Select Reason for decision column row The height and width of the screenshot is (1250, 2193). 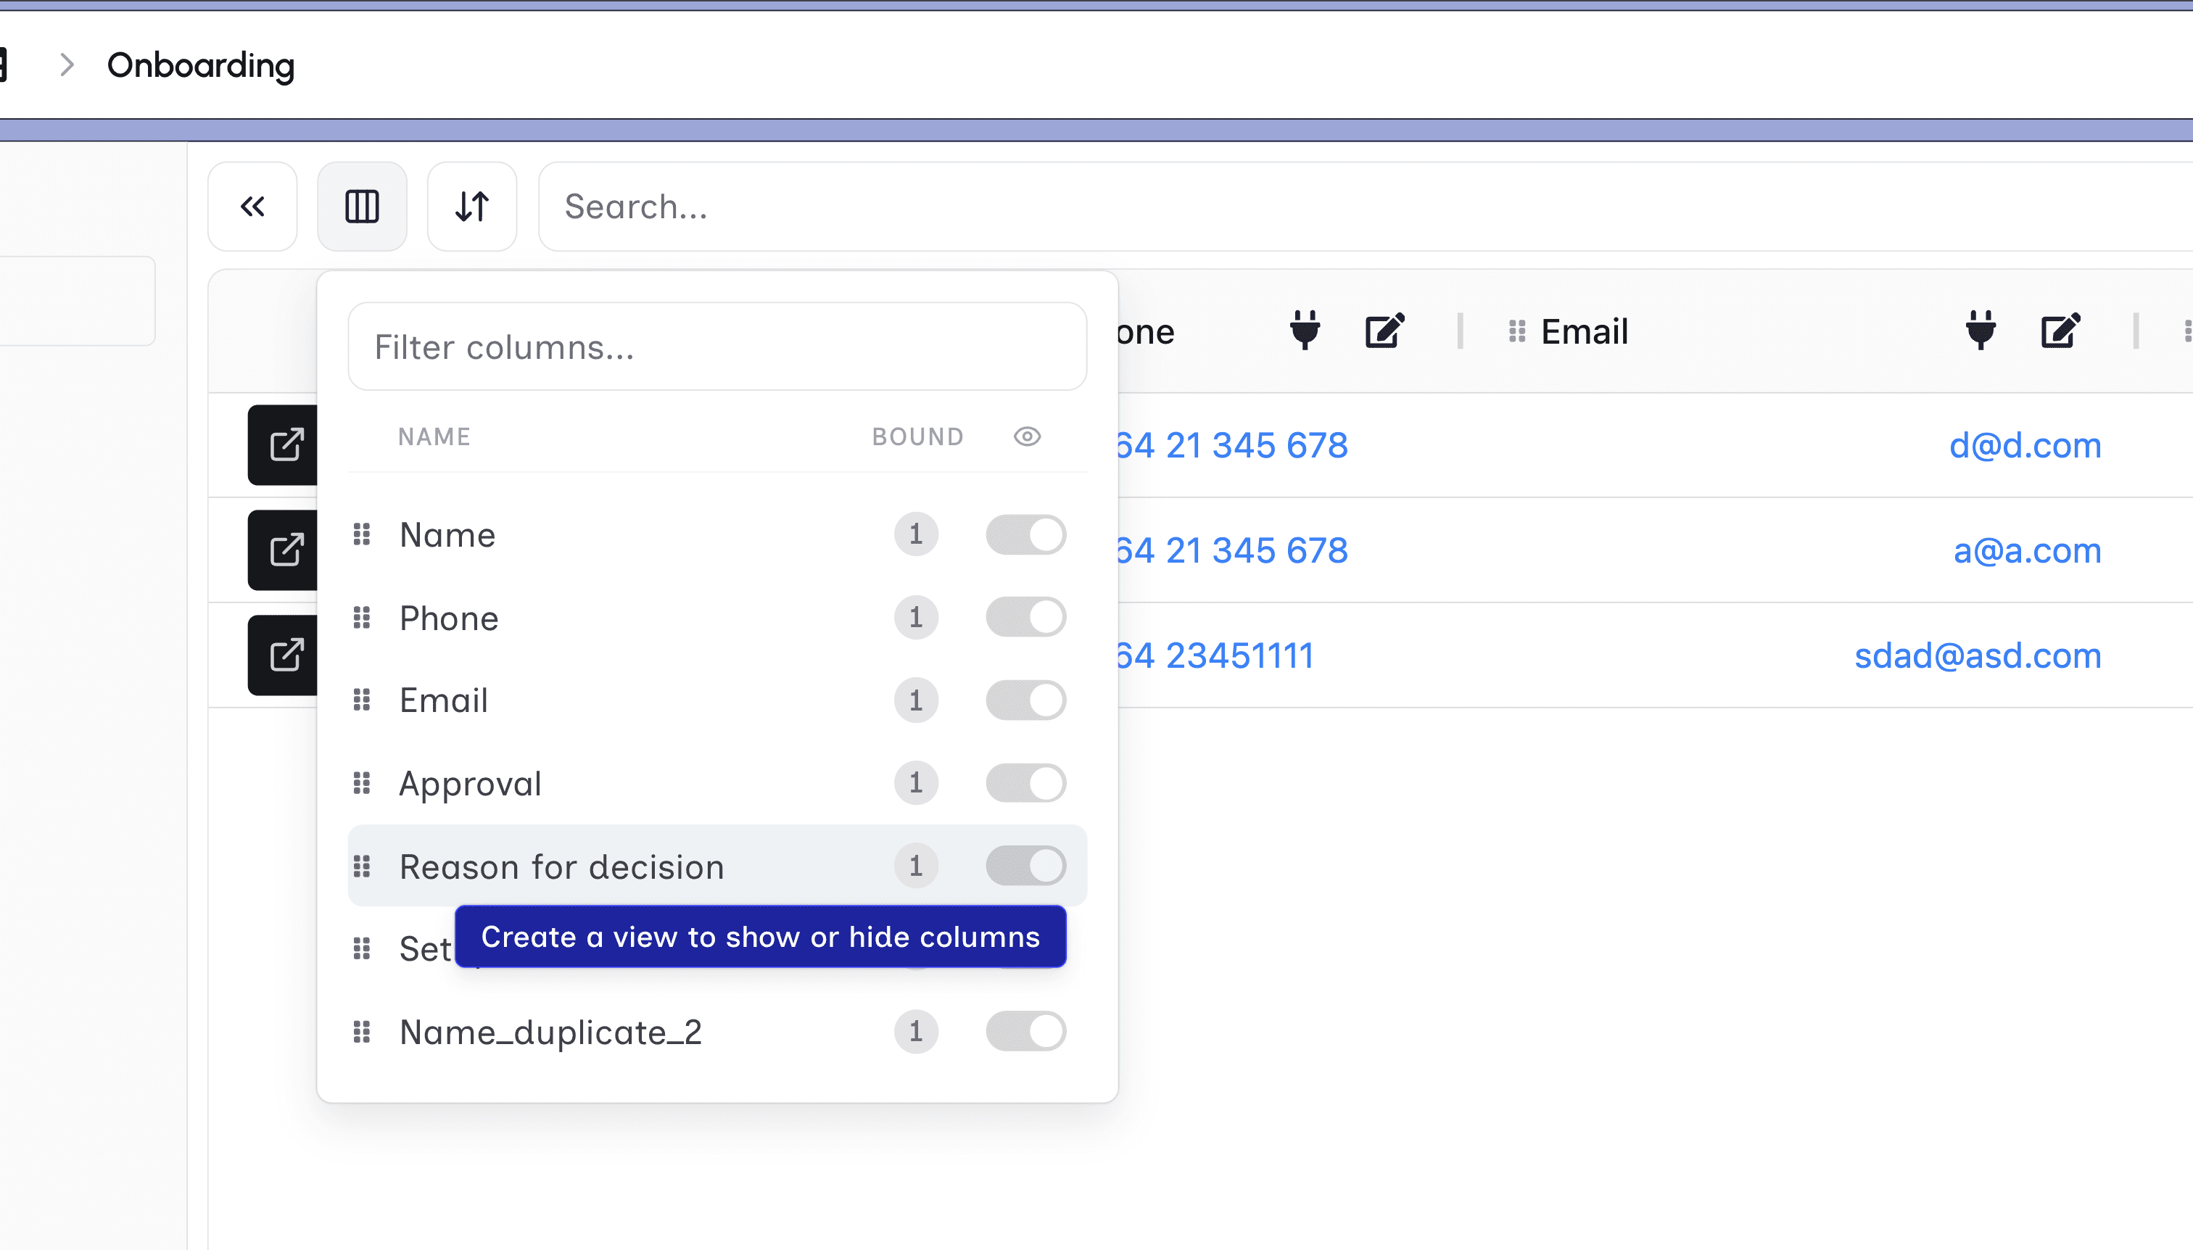tap(718, 866)
